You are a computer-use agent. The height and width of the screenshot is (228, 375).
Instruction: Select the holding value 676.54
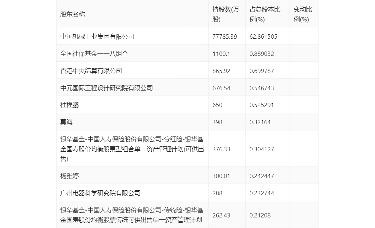click(x=221, y=88)
